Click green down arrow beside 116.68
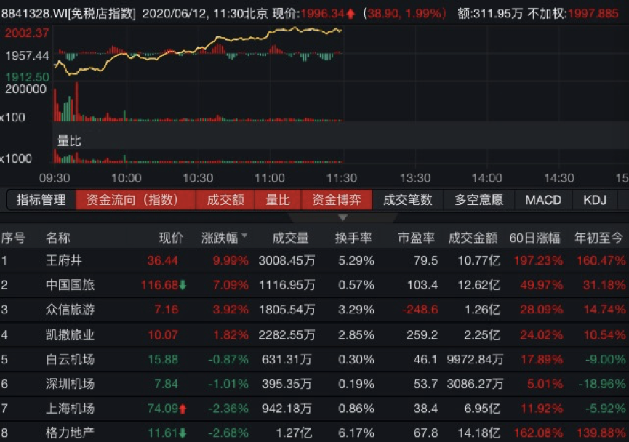 [183, 285]
